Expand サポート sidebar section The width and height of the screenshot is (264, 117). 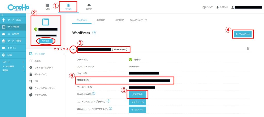click(13, 62)
